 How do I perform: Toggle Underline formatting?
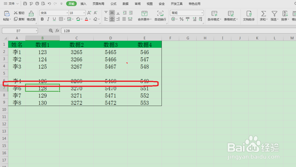54,19
